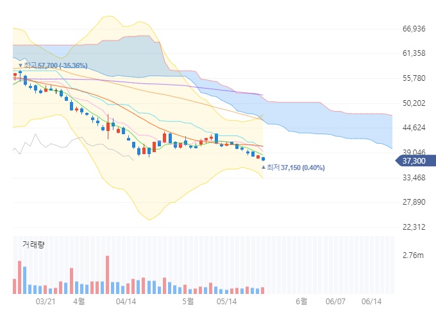Click the tallest red volume bar in April
Image resolution: width=436 pixels, height=319 pixels.
click(x=107, y=275)
